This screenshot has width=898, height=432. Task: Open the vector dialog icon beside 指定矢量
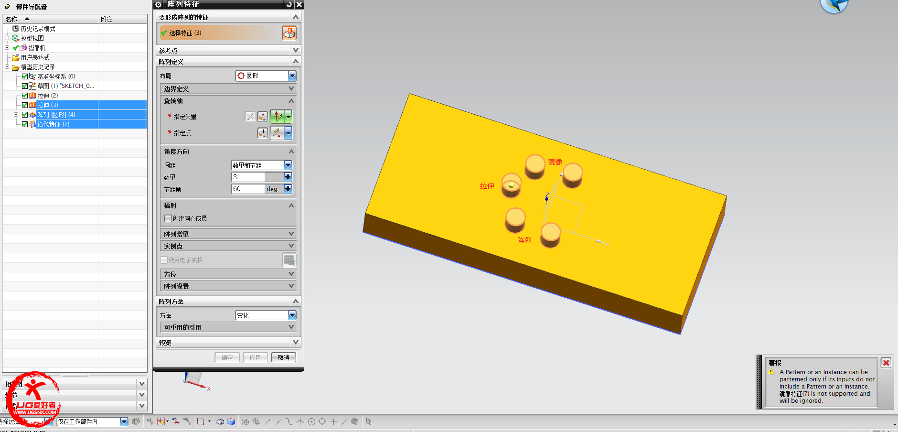point(263,117)
